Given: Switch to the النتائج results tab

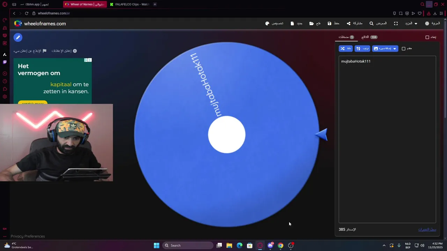Looking at the screenshot, I should tap(369, 37).
